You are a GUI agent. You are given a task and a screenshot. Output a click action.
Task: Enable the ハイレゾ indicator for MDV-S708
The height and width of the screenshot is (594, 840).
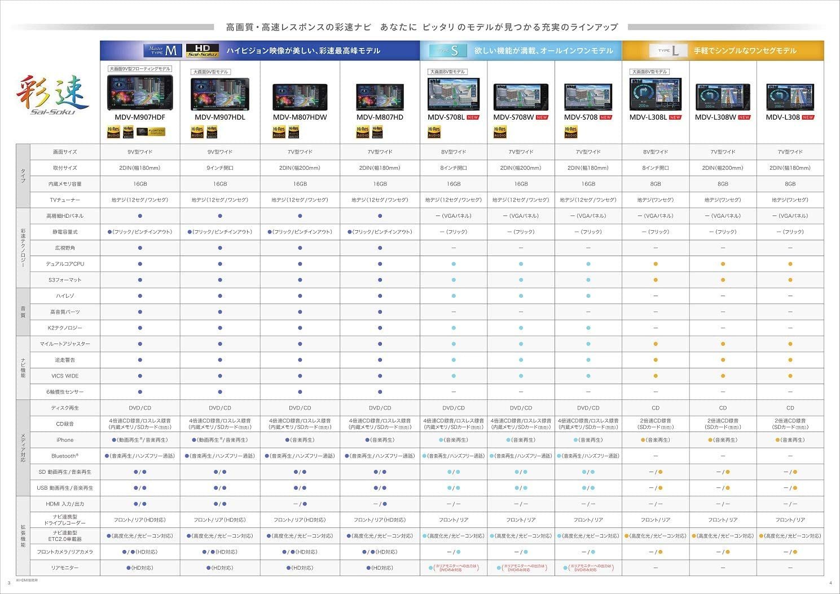(x=589, y=296)
